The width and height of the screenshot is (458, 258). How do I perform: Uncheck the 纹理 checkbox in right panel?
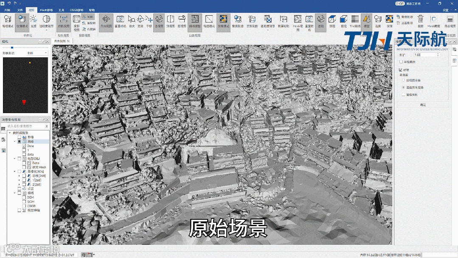coord(401,70)
